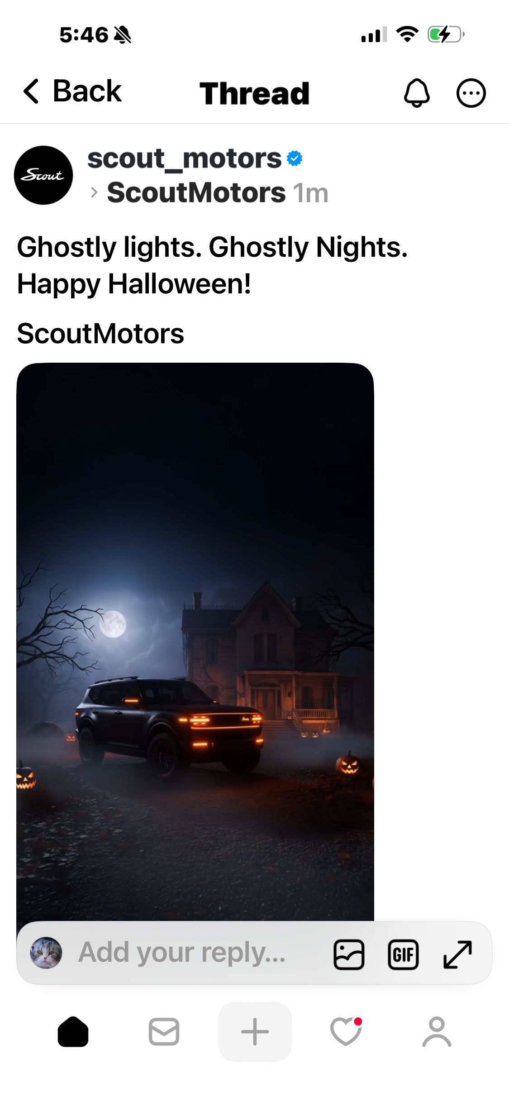Open the messages inbox tab
509x1103 pixels.
[x=164, y=1031]
